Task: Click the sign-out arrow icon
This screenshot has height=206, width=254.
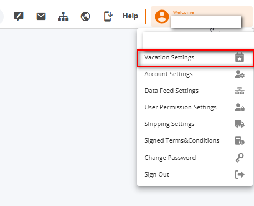Action: tap(240, 174)
